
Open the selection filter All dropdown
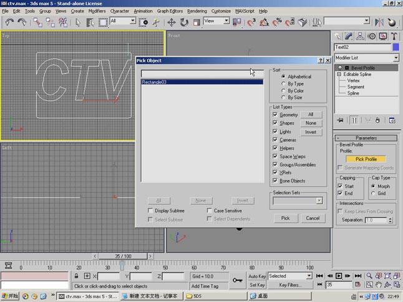click(x=133, y=21)
